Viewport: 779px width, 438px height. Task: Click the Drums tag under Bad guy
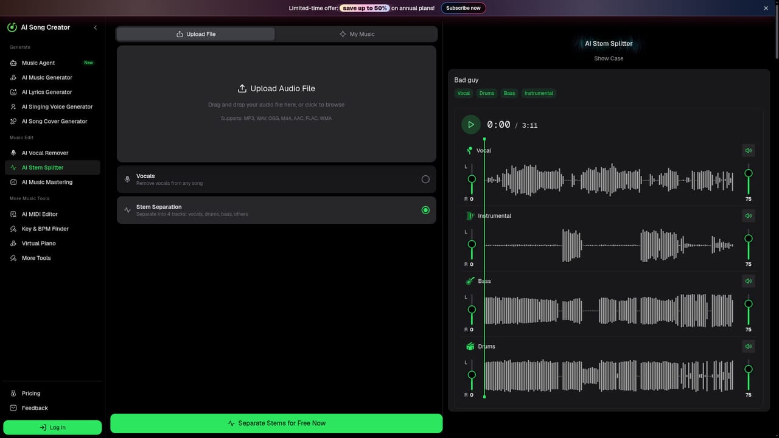487,93
